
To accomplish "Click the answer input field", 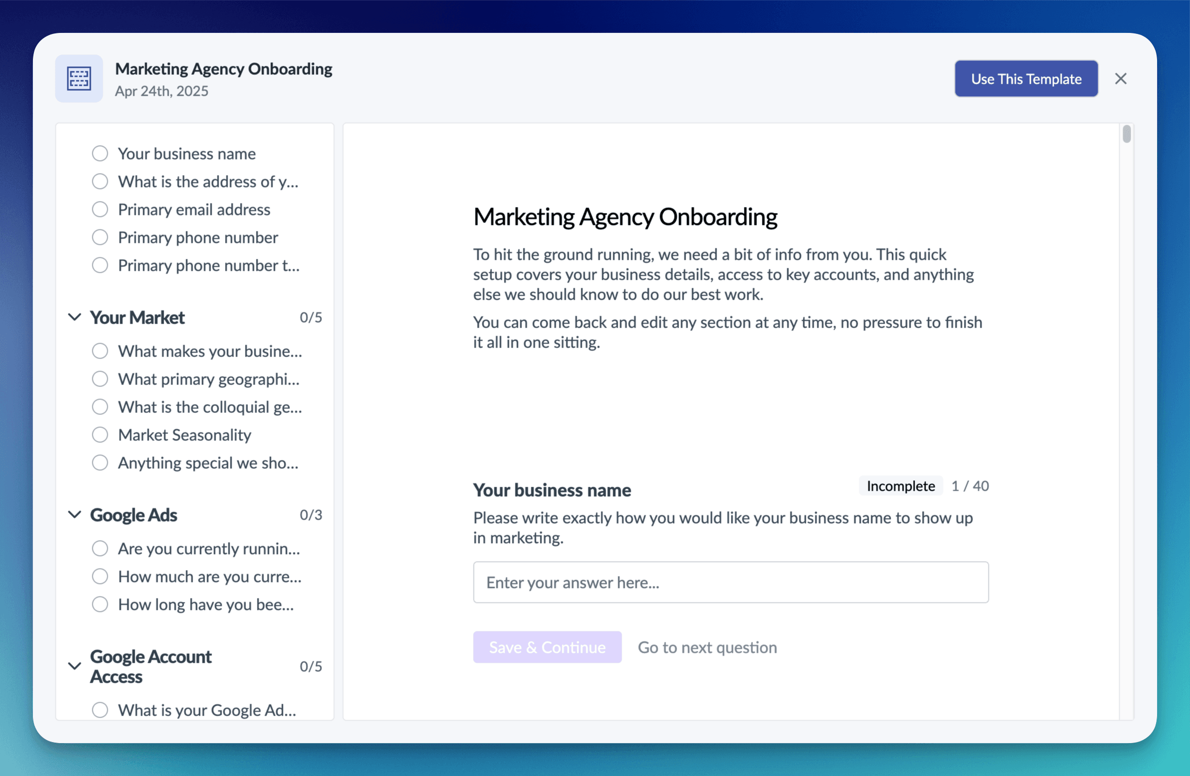I will (x=730, y=582).
